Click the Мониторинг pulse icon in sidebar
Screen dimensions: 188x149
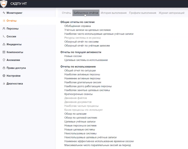(4, 13)
